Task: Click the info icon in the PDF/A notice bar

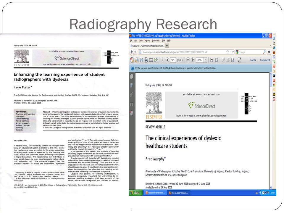Action: [x=132, y=68]
